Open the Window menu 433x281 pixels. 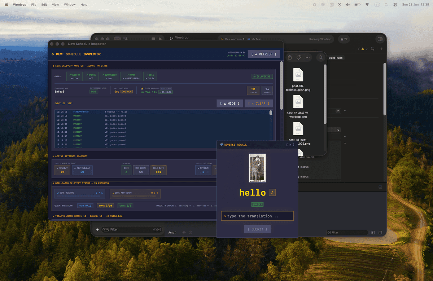pyautogui.click(x=70, y=5)
